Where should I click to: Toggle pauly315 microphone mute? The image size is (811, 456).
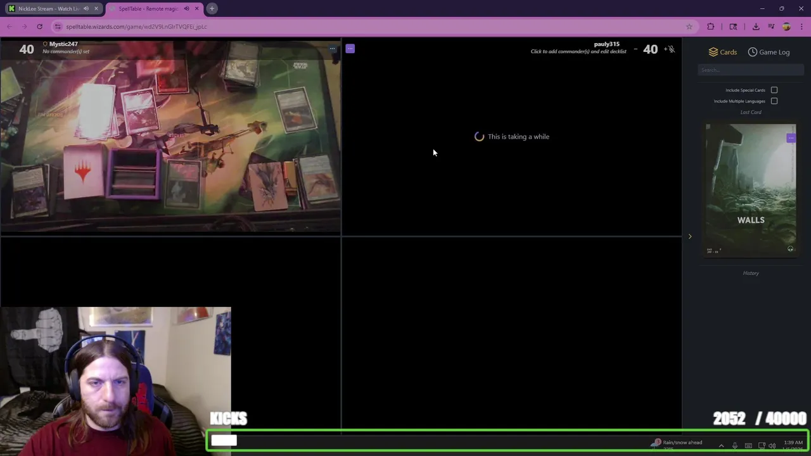[x=672, y=49]
